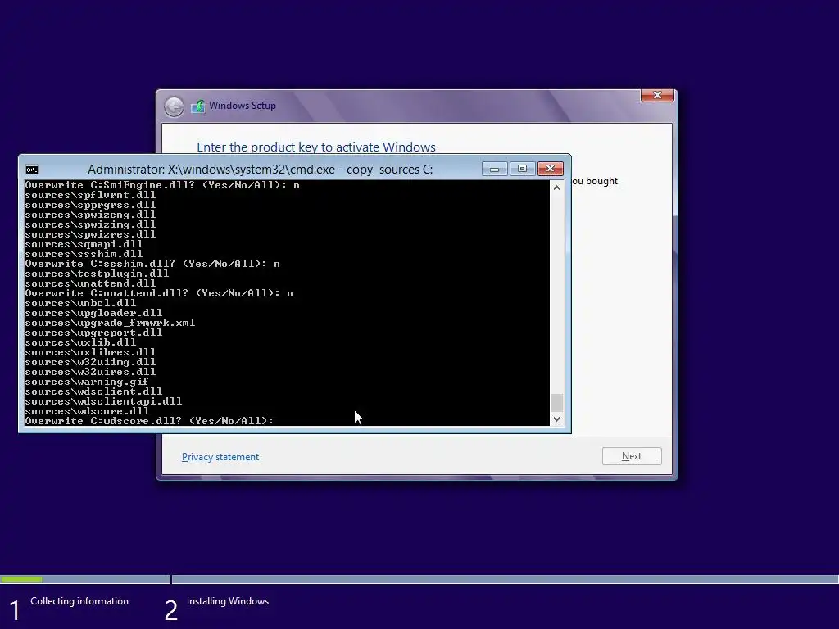This screenshot has width=839, height=629.
Task: Click the Next button
Action: (632, 456)
